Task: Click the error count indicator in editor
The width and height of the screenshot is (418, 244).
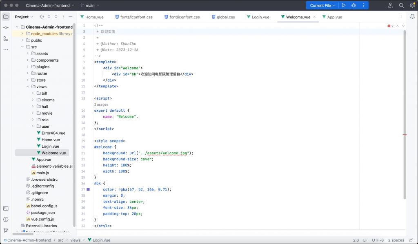Action: coord(390,26)
